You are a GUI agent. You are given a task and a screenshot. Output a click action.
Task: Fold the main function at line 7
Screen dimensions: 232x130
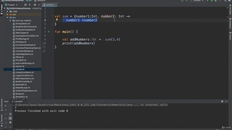[53, 32]
